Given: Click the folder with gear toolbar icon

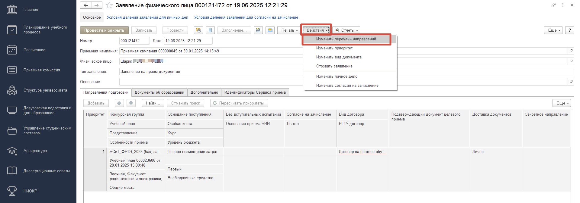Looking at the screenshot, I should (x=198, y=30).
